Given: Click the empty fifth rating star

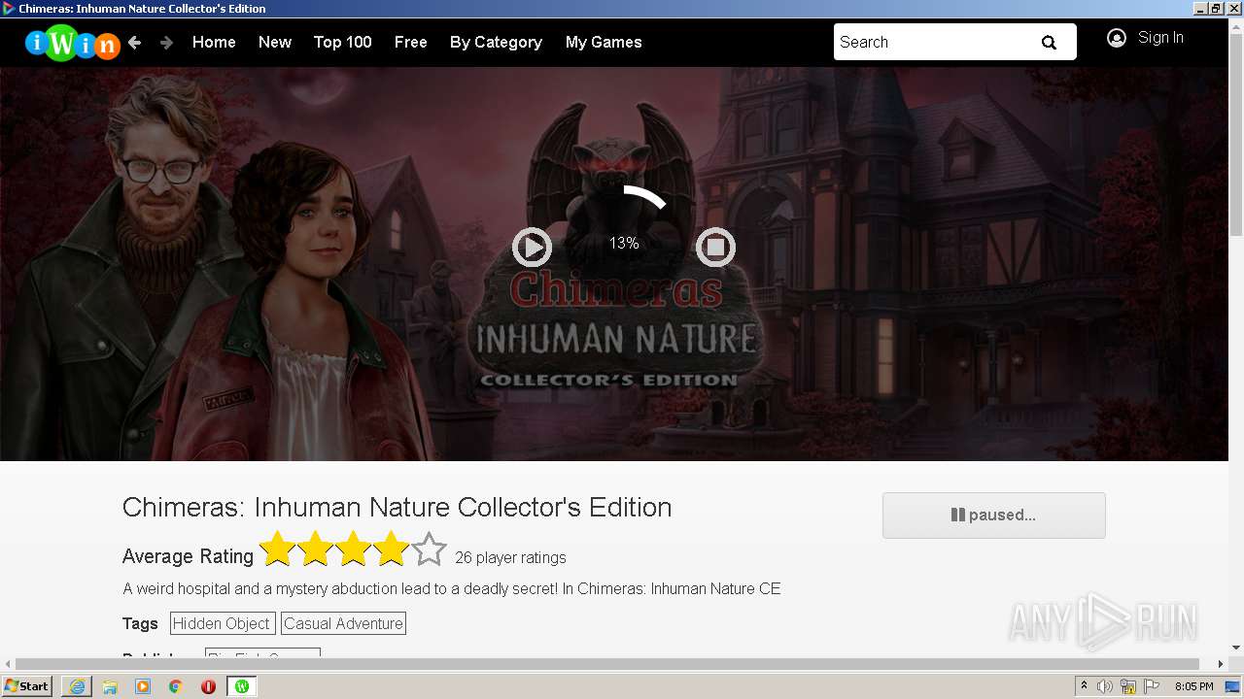Looking at the screenshot, I should [429, 549].
